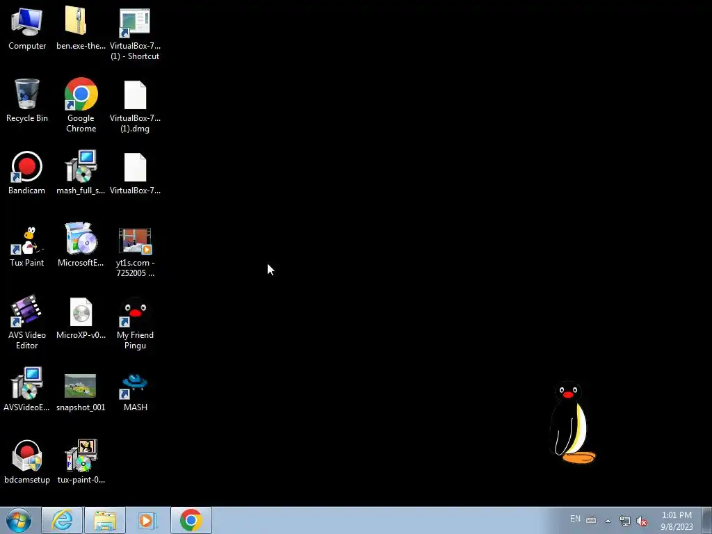Open Google Chrome from the taskbar
The height and width of the screenshot is (534, 712).
coord(191,520)
